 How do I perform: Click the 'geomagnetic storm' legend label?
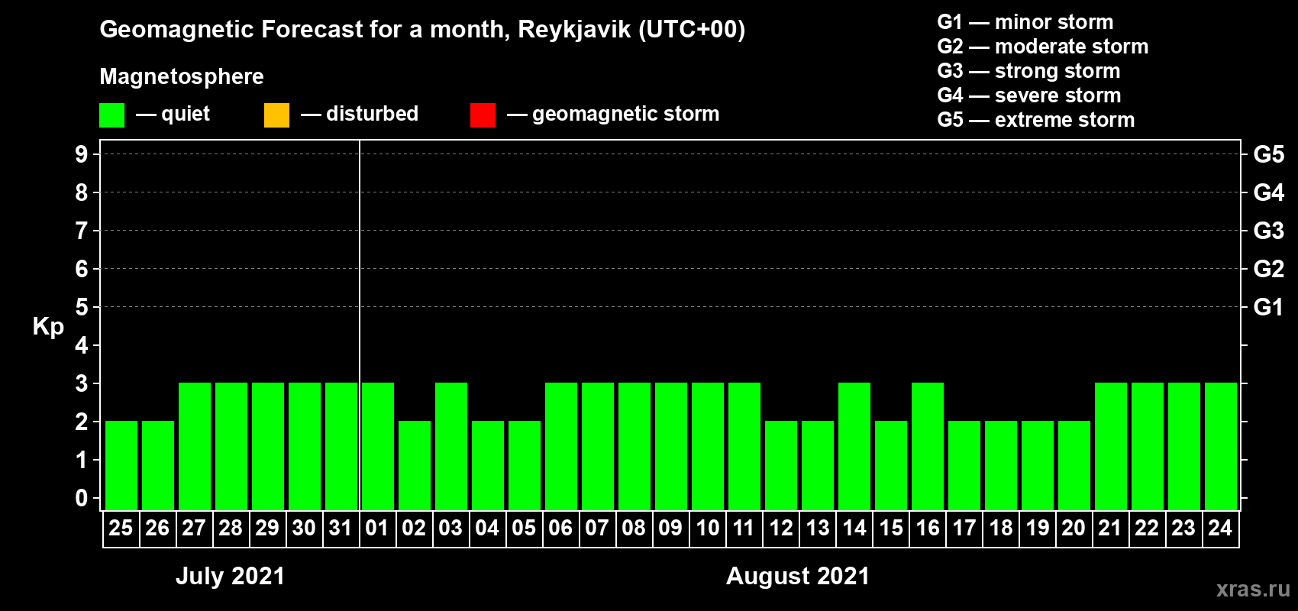click(x=625, y=114)
